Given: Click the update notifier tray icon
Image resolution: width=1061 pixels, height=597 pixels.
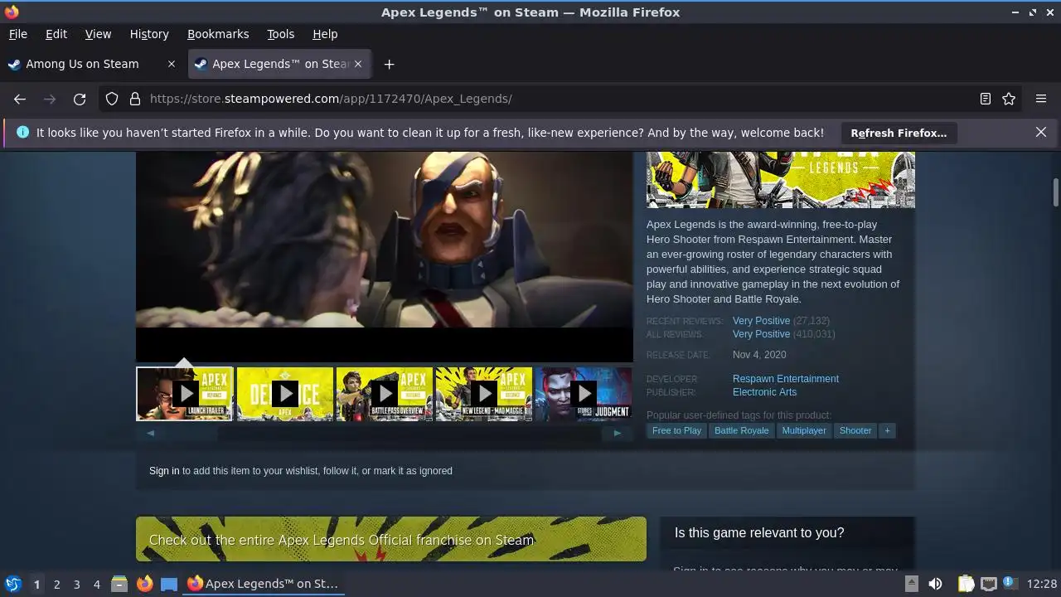Looking at the screenshot, I should click(1010, 584).
